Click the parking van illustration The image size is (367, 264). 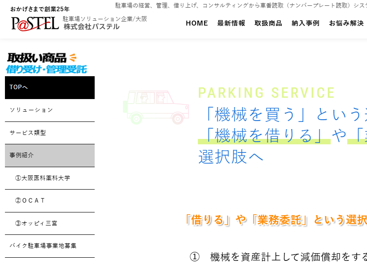(x=156, y=107)
